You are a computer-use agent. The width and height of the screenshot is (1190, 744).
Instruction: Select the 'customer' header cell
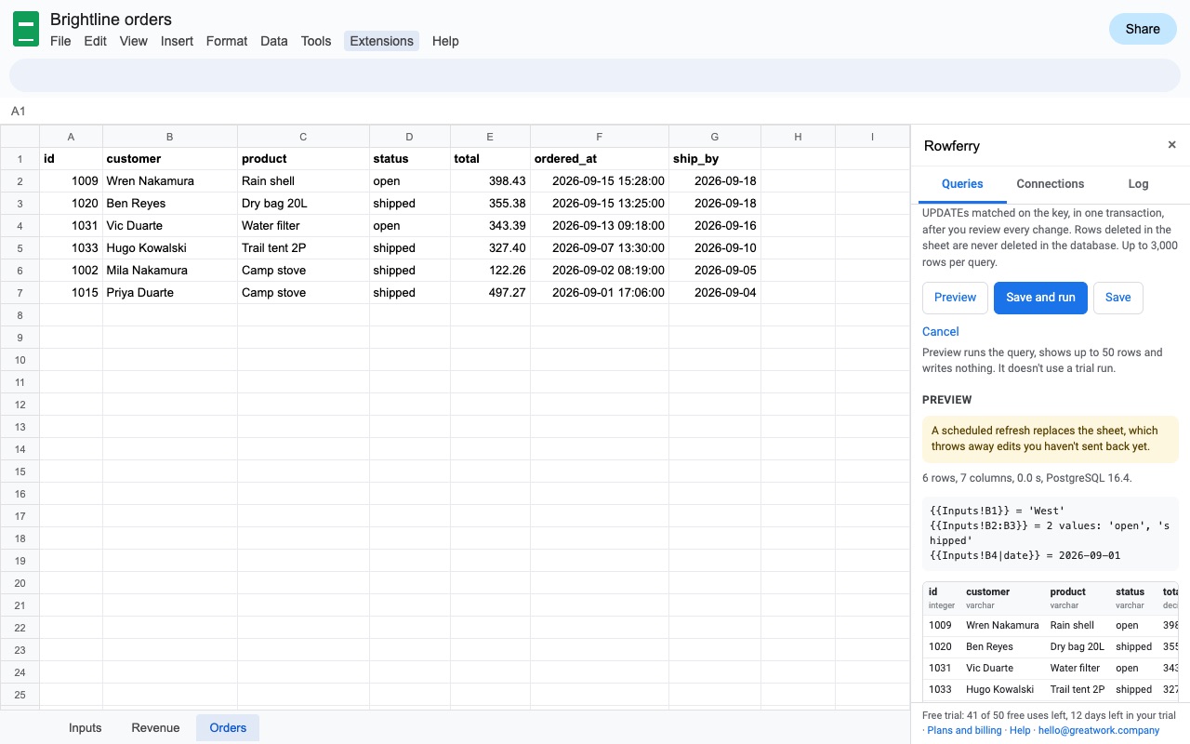point(170,159)
